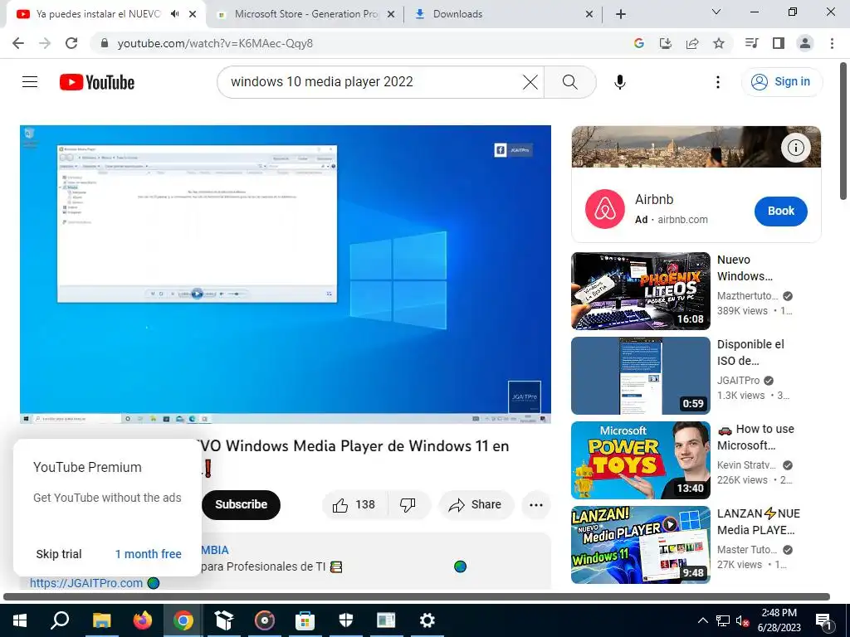
Task: Open Chrome three-dot menu
Action: [832, 43]
